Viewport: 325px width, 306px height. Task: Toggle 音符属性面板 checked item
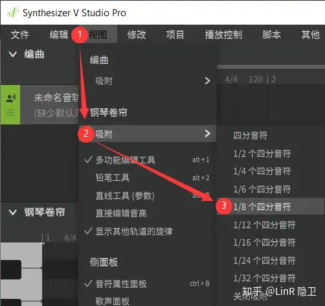click(148, 283)
